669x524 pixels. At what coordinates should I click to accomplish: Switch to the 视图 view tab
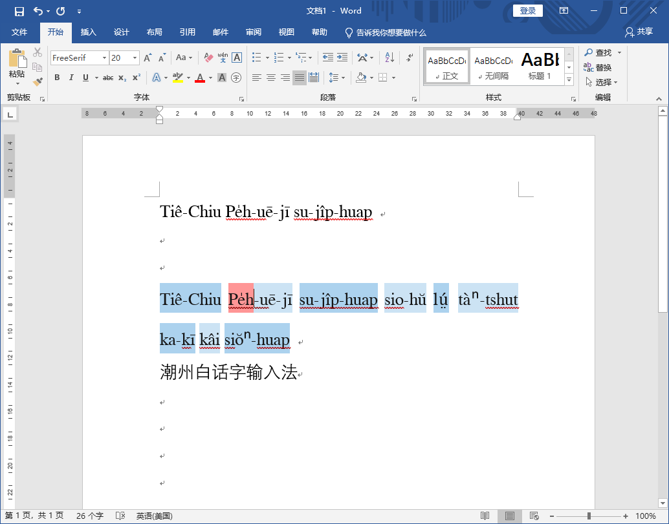[x=286, y=32]
